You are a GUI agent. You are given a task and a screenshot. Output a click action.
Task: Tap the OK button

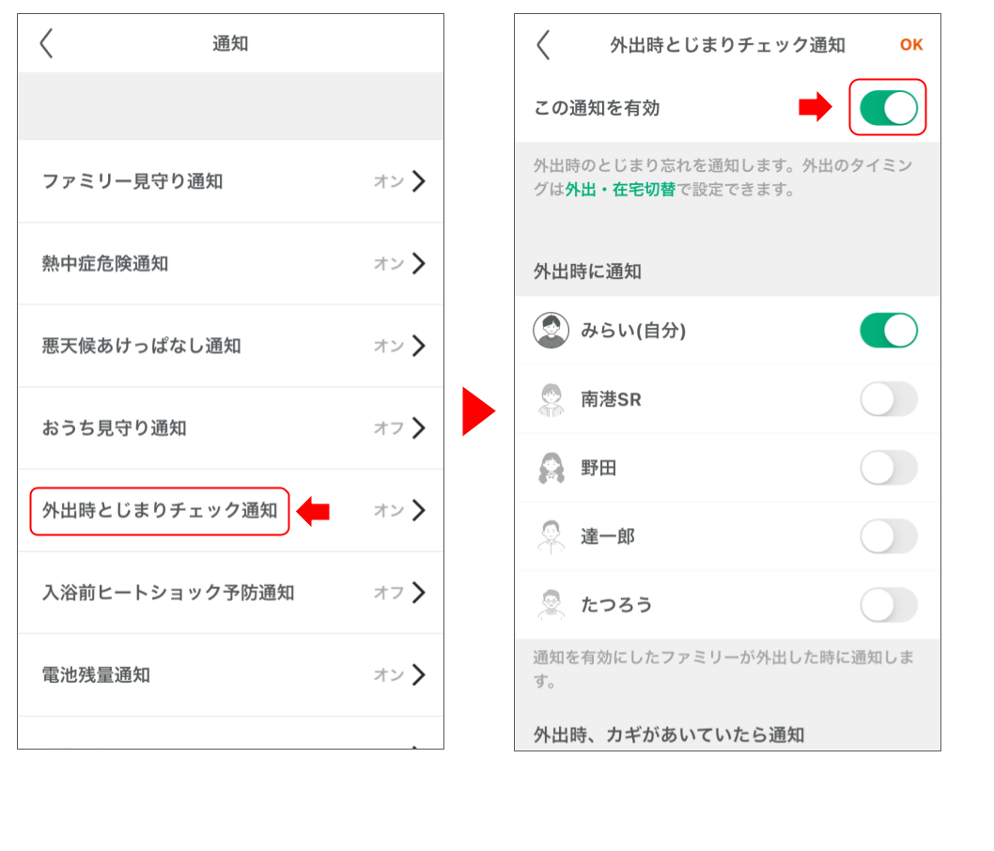(910, 44)
